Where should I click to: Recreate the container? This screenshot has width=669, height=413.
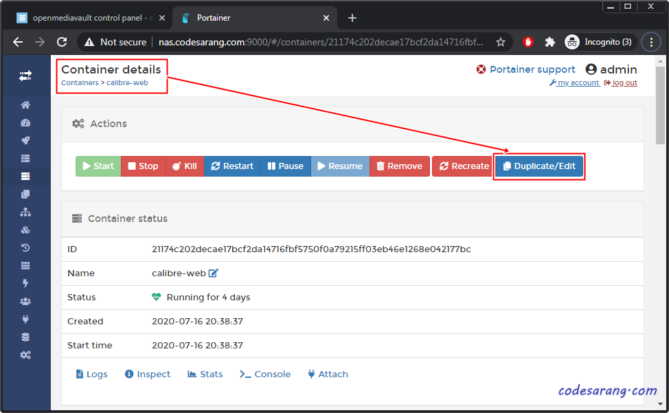464,166
